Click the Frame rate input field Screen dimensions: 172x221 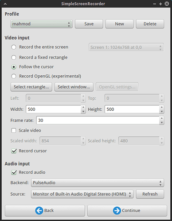pos(98,120)
